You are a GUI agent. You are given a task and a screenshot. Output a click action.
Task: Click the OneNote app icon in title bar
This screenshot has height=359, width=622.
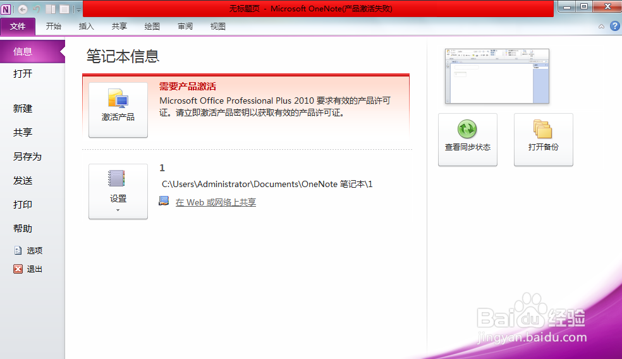coord(6,9)
